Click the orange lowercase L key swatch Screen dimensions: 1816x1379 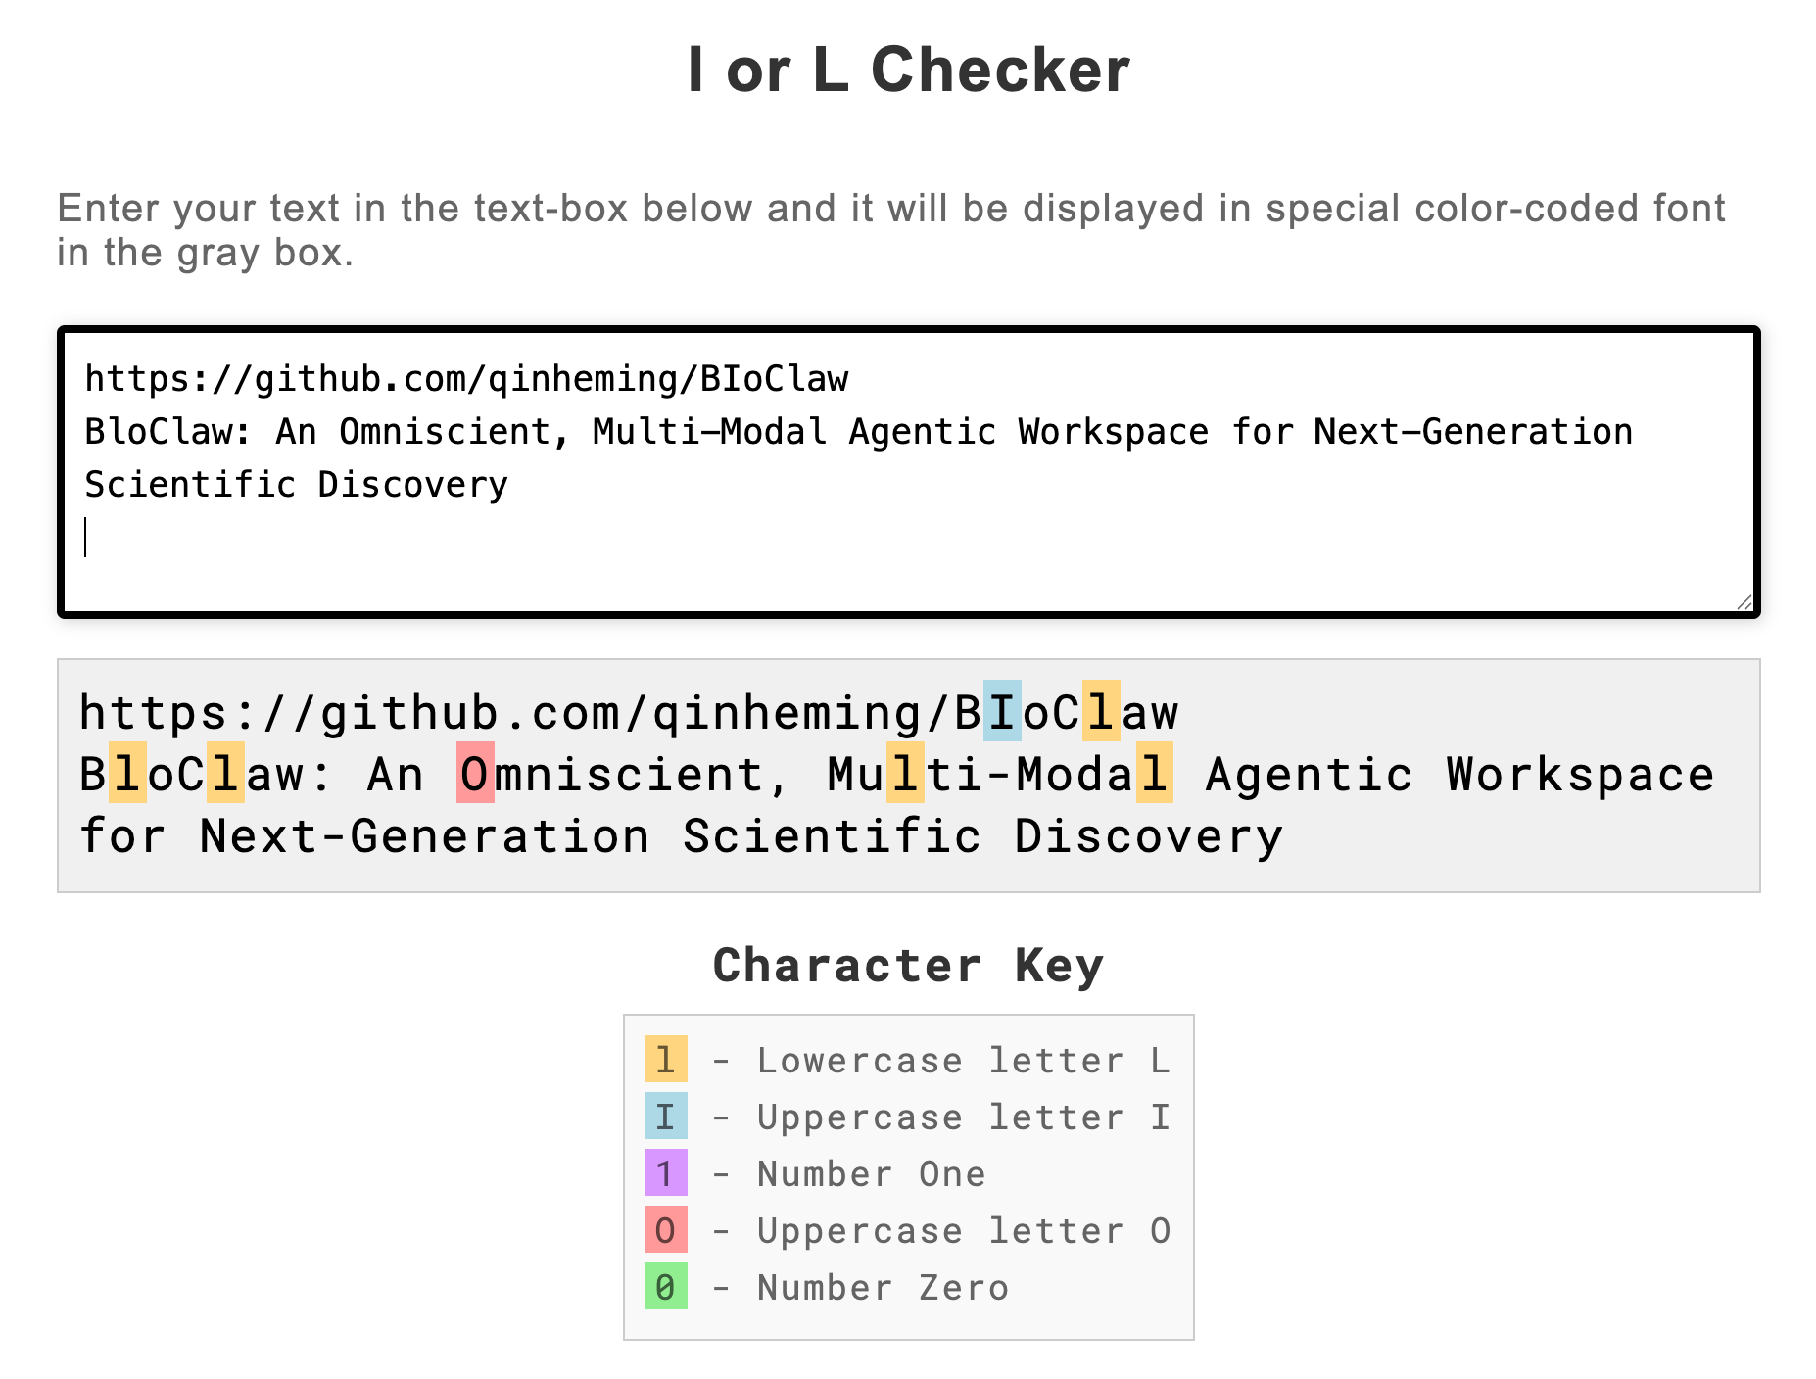(x=665, y=1060)
